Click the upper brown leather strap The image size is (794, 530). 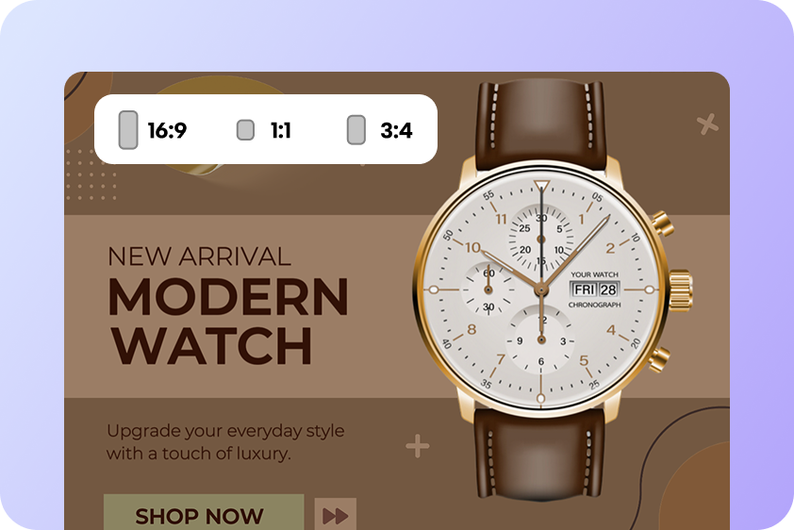pyautogui.click(x=541, y=124)
